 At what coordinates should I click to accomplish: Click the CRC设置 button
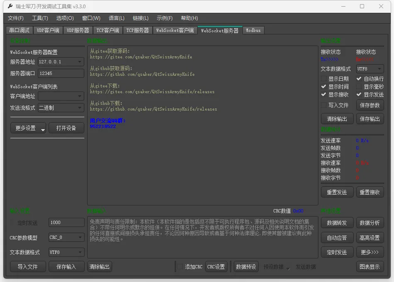216,267
